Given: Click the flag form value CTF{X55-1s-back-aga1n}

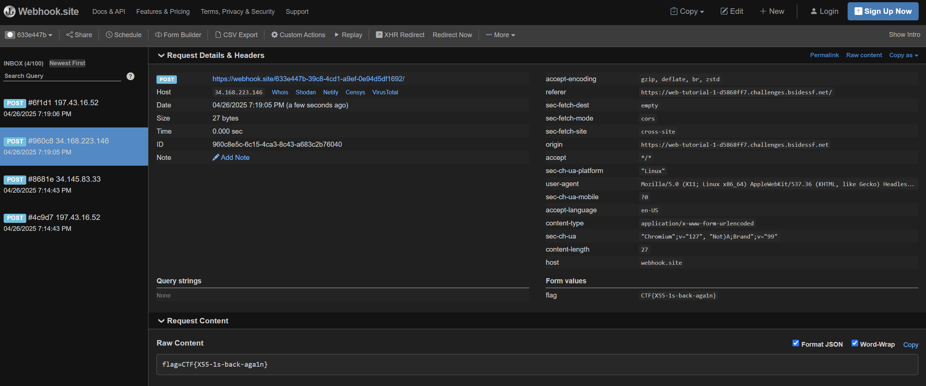Looking at the screenshot, I should (x=678, y=296).
